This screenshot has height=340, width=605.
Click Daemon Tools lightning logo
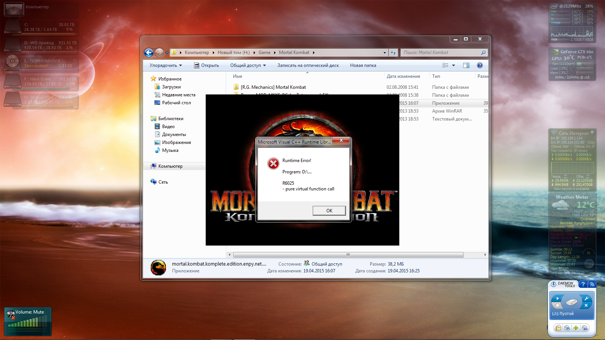tap(554, 284)
